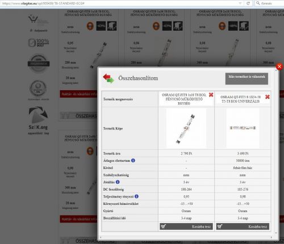Close the comparison popup with red X
Viewport: 284px width, 244px height.
[x=279, y=66]
